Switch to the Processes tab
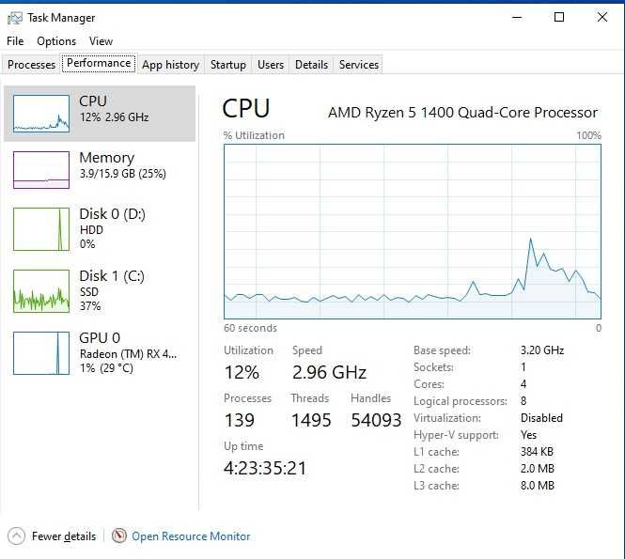Image resolution: width=625 pixels, height=559 pixels. [x=31, y=65]
